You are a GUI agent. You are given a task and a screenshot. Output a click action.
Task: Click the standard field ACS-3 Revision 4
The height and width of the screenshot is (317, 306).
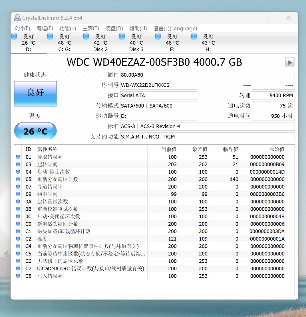click(207, 126)
